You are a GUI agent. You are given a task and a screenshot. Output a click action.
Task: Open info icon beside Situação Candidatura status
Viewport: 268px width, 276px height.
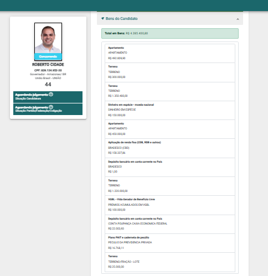(x=51, y=95)
